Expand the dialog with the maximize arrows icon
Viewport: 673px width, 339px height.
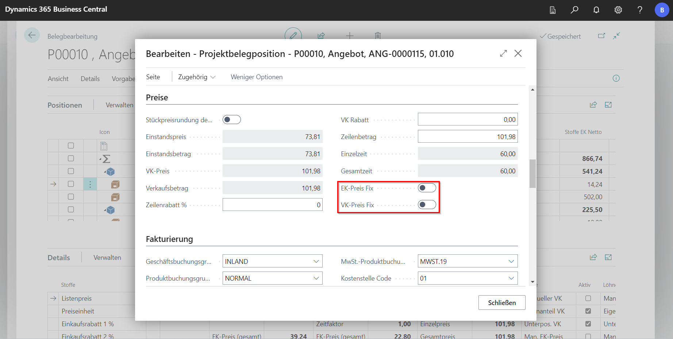pyautogui.click(x=504, y=53)
